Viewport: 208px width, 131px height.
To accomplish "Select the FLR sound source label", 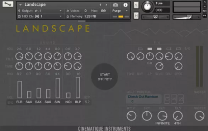I will 19,102.
